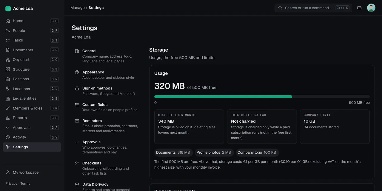Click the Structure grid icon in sidebar

pyautogui.click(x=8, y=69)
